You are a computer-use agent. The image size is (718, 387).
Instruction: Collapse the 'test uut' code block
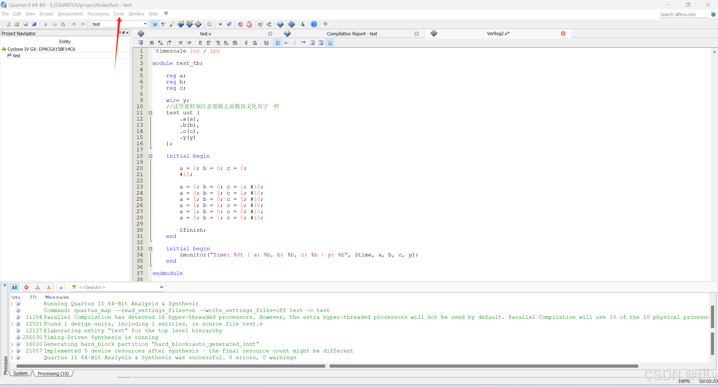pos(151,113)
